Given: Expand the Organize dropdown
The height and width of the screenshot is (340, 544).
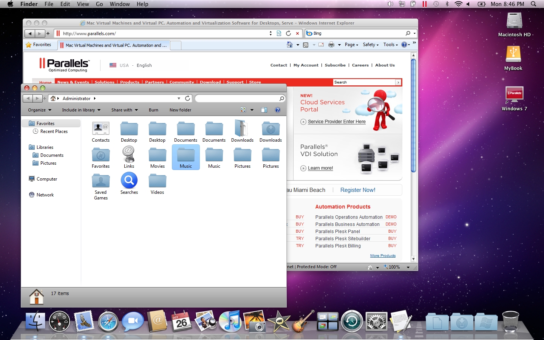Looking at the screenshot, I should (x=39, y=110).
